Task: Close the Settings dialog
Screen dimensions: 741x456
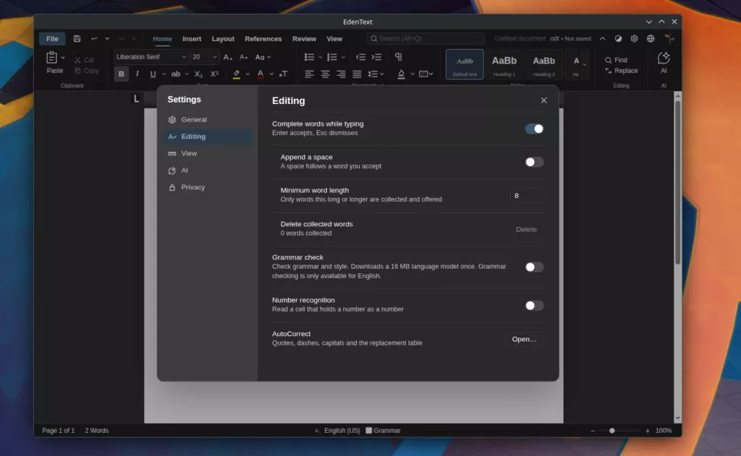Action: point(544,100)
